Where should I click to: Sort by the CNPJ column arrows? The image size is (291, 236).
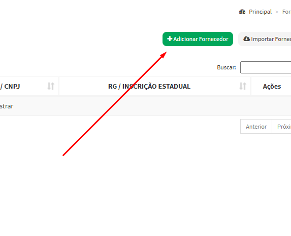pyautogui.click(x=51, y=86)
